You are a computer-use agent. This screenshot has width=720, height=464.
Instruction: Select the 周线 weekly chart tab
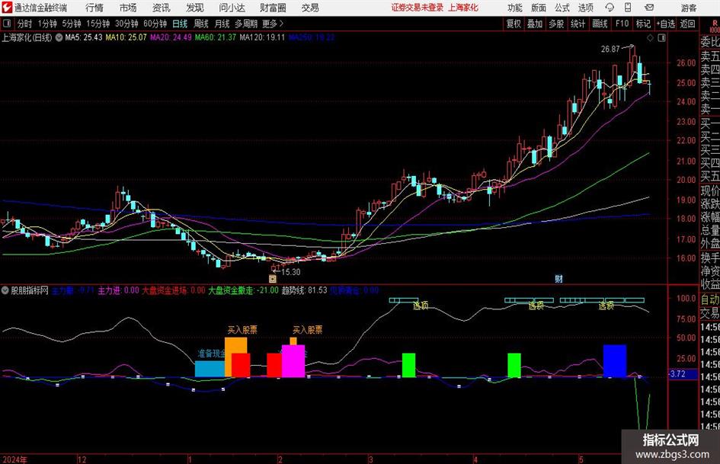click(x=200, y=24)
